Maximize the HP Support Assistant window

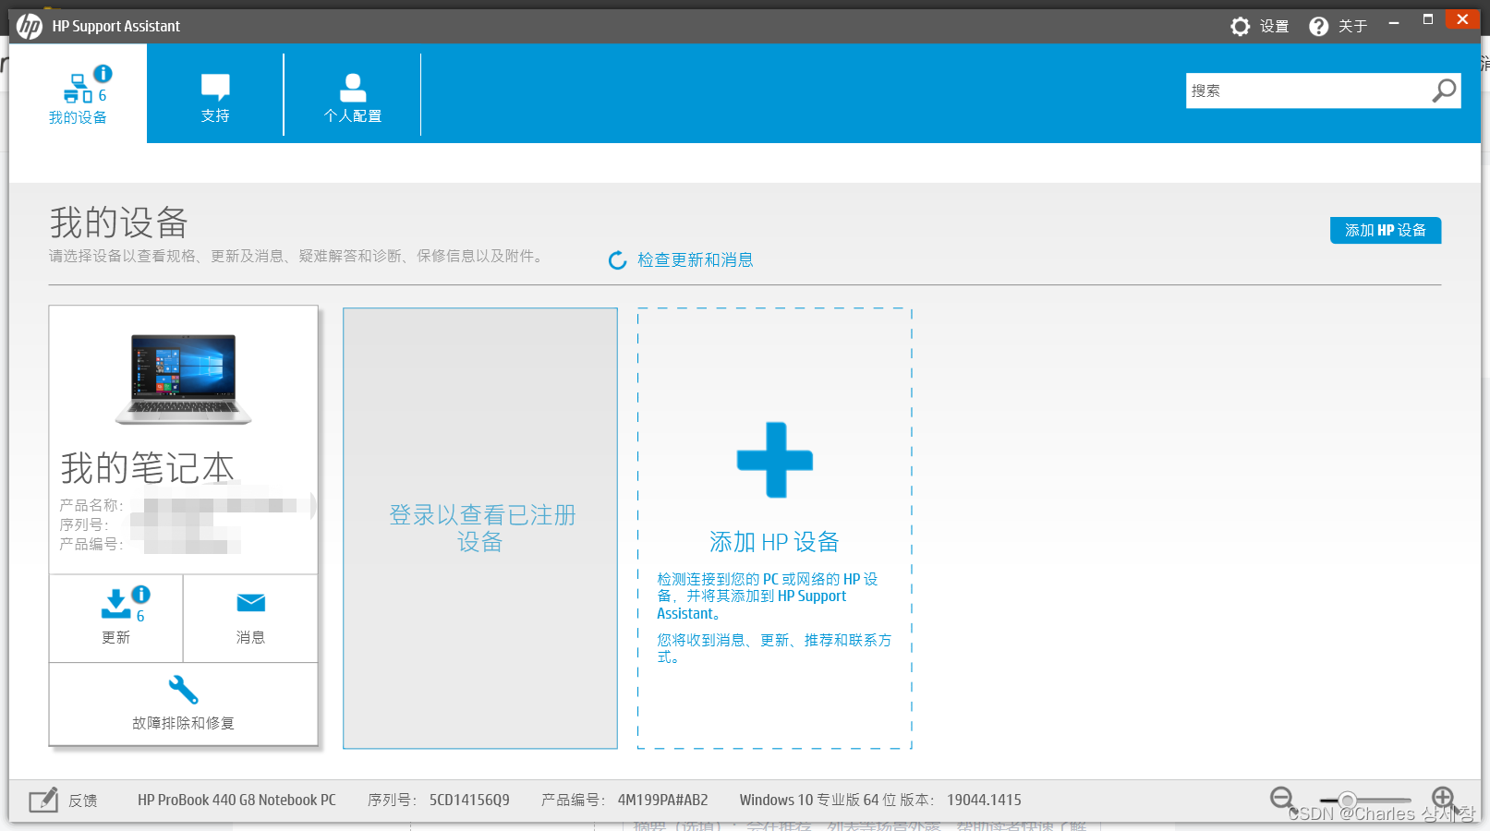click(x=1428, y=19)
